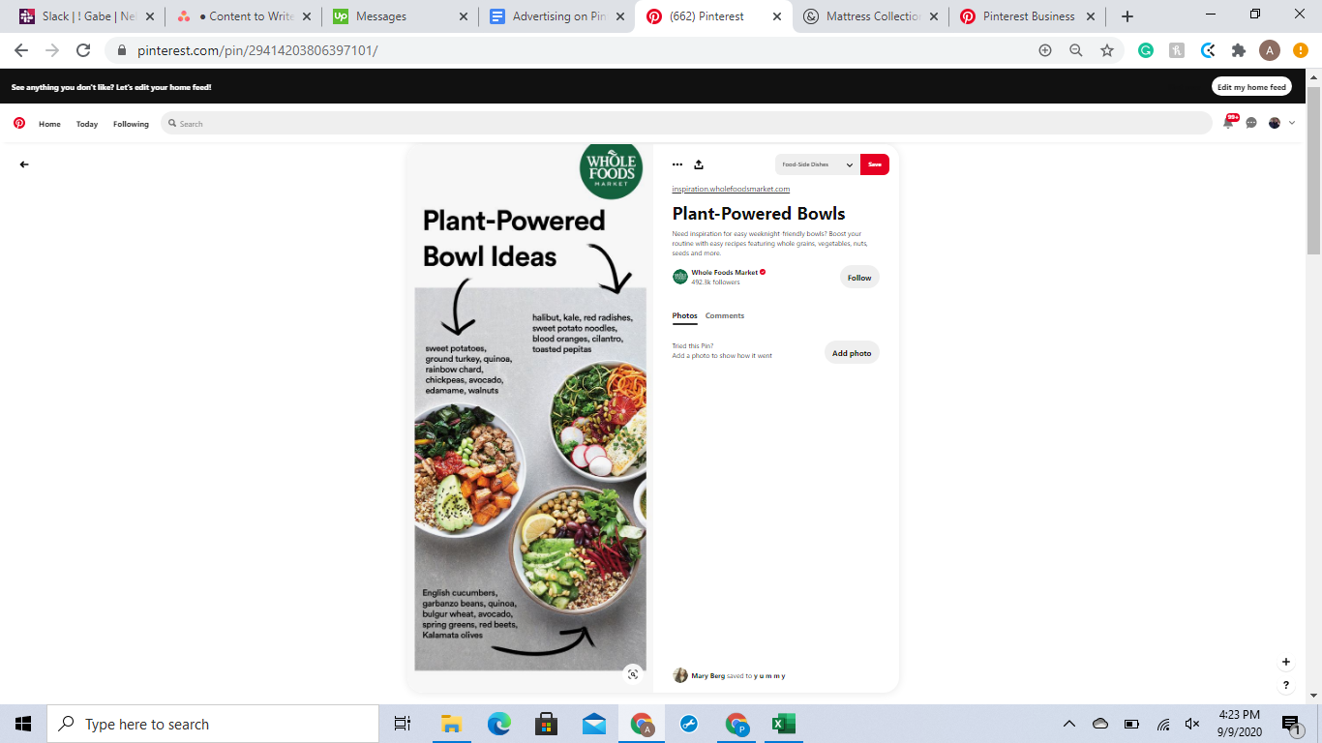Open the Clockify extension icon

1208,50
